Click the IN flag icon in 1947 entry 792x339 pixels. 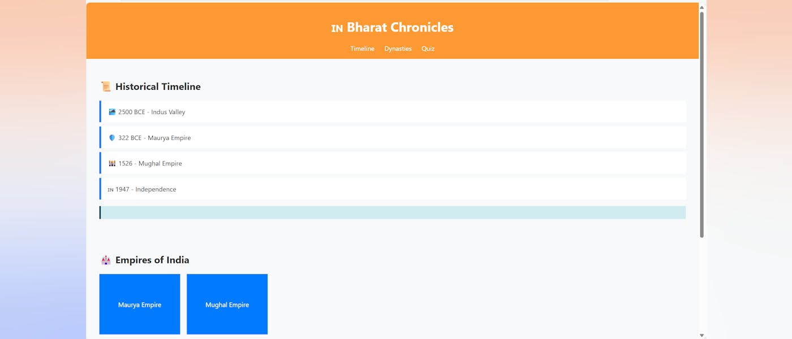pyautogui.click(x=111, y=190)
